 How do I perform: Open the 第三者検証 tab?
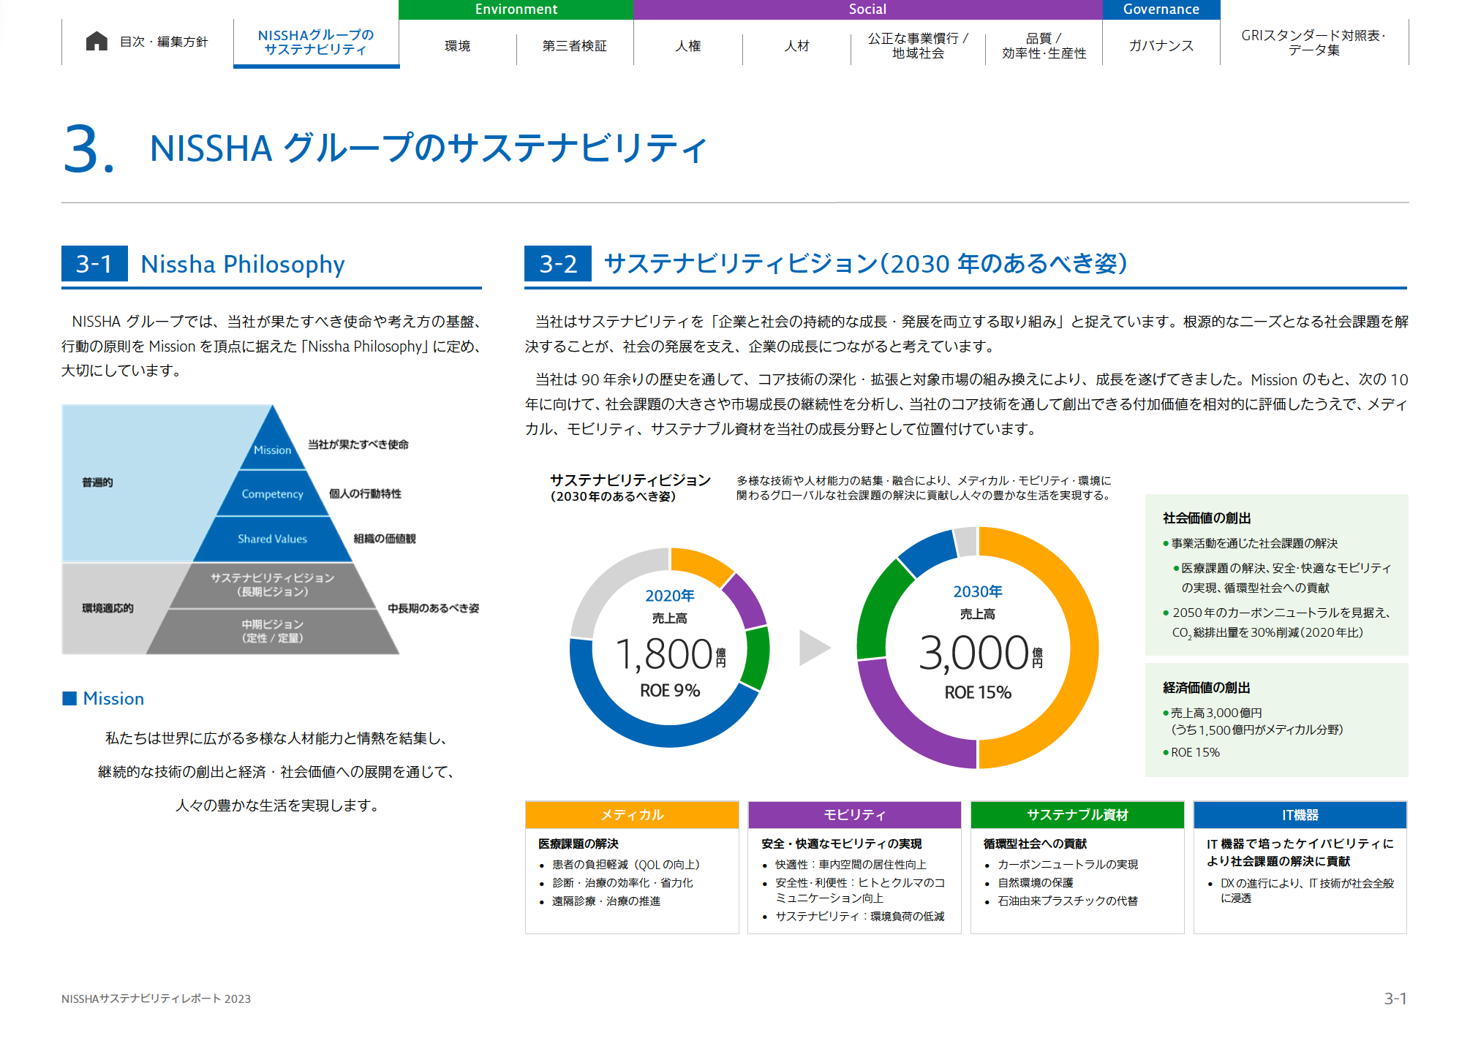pyautogui.click(x=574, y=45)
